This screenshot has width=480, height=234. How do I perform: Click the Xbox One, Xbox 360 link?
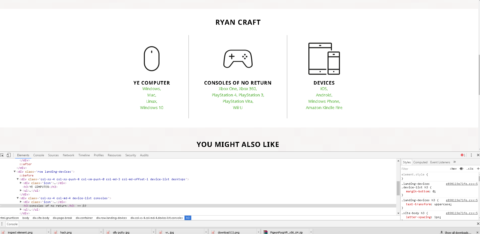click(x=238, y=89)
